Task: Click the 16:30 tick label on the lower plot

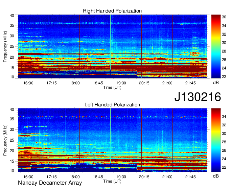Action: coord(28,177)
